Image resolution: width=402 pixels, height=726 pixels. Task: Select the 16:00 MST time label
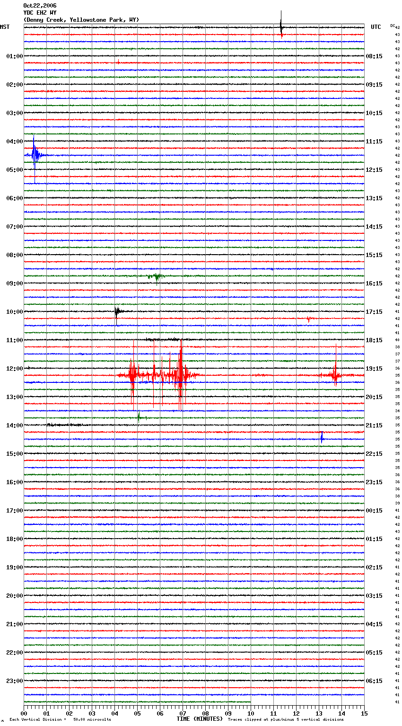point(15,482)
